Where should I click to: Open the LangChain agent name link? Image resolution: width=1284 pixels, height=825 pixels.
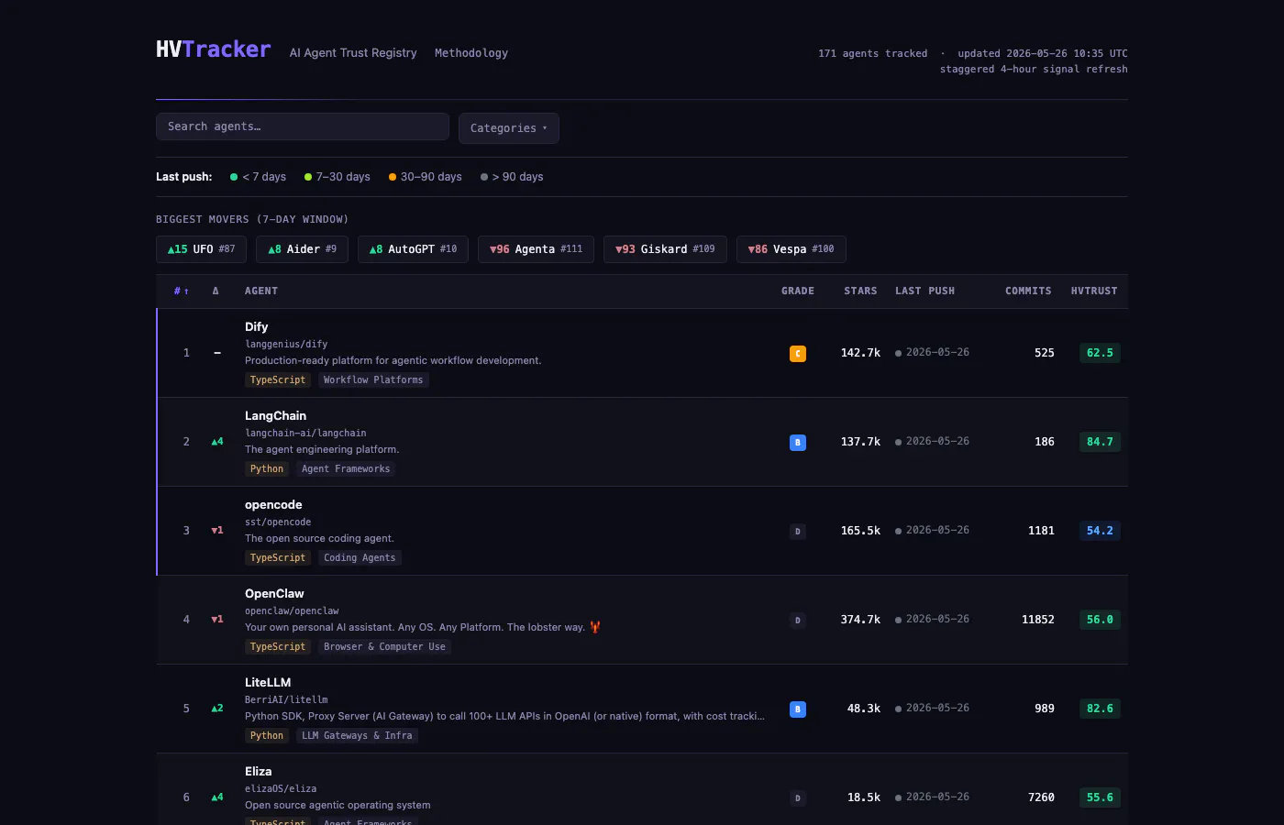click(x=275, y=416)
